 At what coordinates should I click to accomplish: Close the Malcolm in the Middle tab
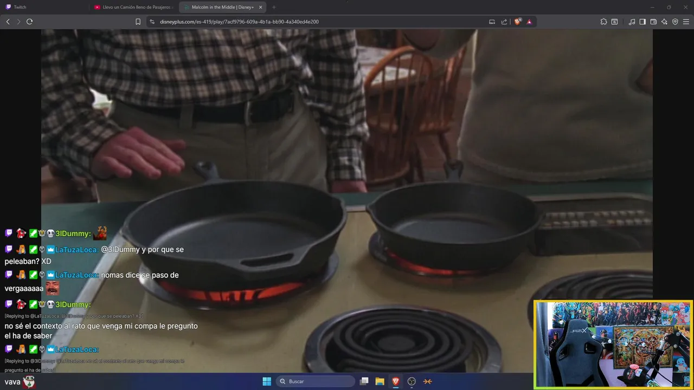pos(261,7)
